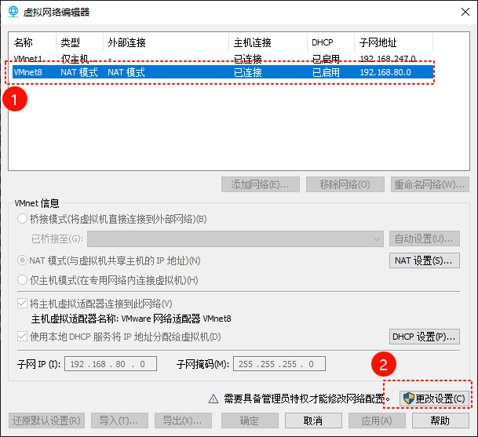478x437 pixels.
Task: Open the 已桥接至 dropdown
Action: point(235,239)
